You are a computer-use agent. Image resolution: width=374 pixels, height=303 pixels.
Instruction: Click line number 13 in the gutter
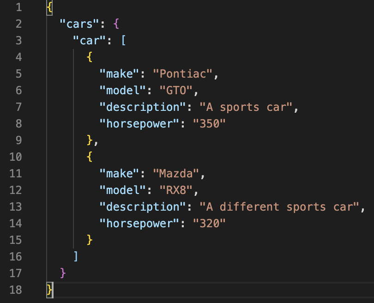coord(16,206)
